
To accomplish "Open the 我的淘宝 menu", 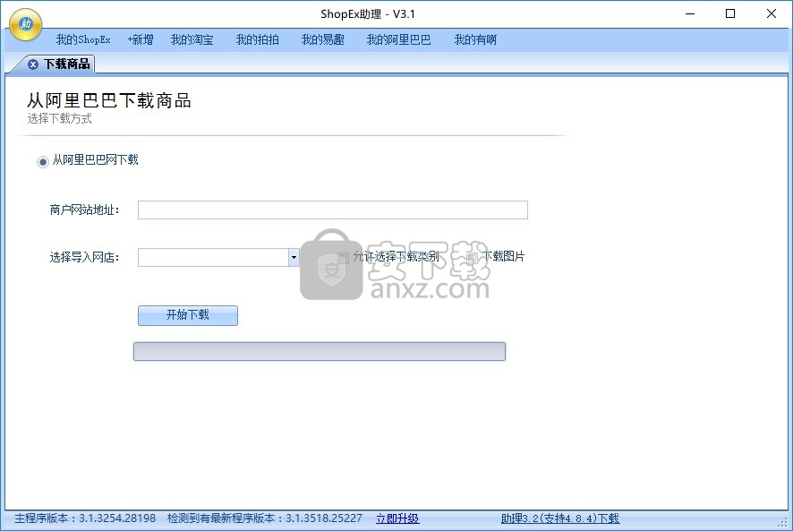I will [x=192, y=39].
